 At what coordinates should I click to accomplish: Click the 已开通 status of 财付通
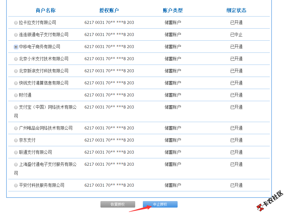pos(236,95)
